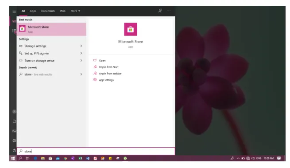This screenshot has height=168, width=290.
Task: Open Microsoft Store best match result
Action: click(51, 29)
